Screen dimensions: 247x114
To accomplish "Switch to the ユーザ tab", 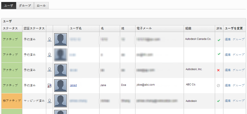I will point(9,6).
